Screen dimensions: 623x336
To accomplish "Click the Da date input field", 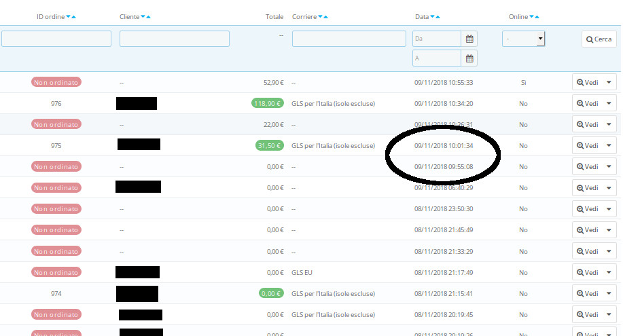I will (x=437, y=39).
